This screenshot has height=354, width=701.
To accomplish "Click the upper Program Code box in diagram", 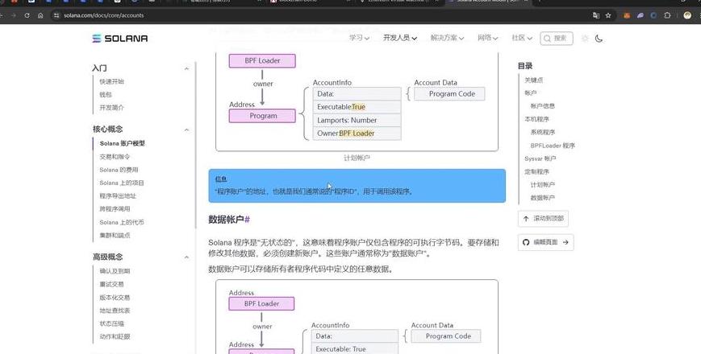I will [x=449, y=94].
